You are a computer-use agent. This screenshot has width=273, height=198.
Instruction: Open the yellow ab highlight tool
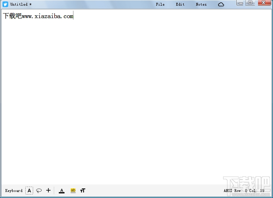(x=73, y=191)
